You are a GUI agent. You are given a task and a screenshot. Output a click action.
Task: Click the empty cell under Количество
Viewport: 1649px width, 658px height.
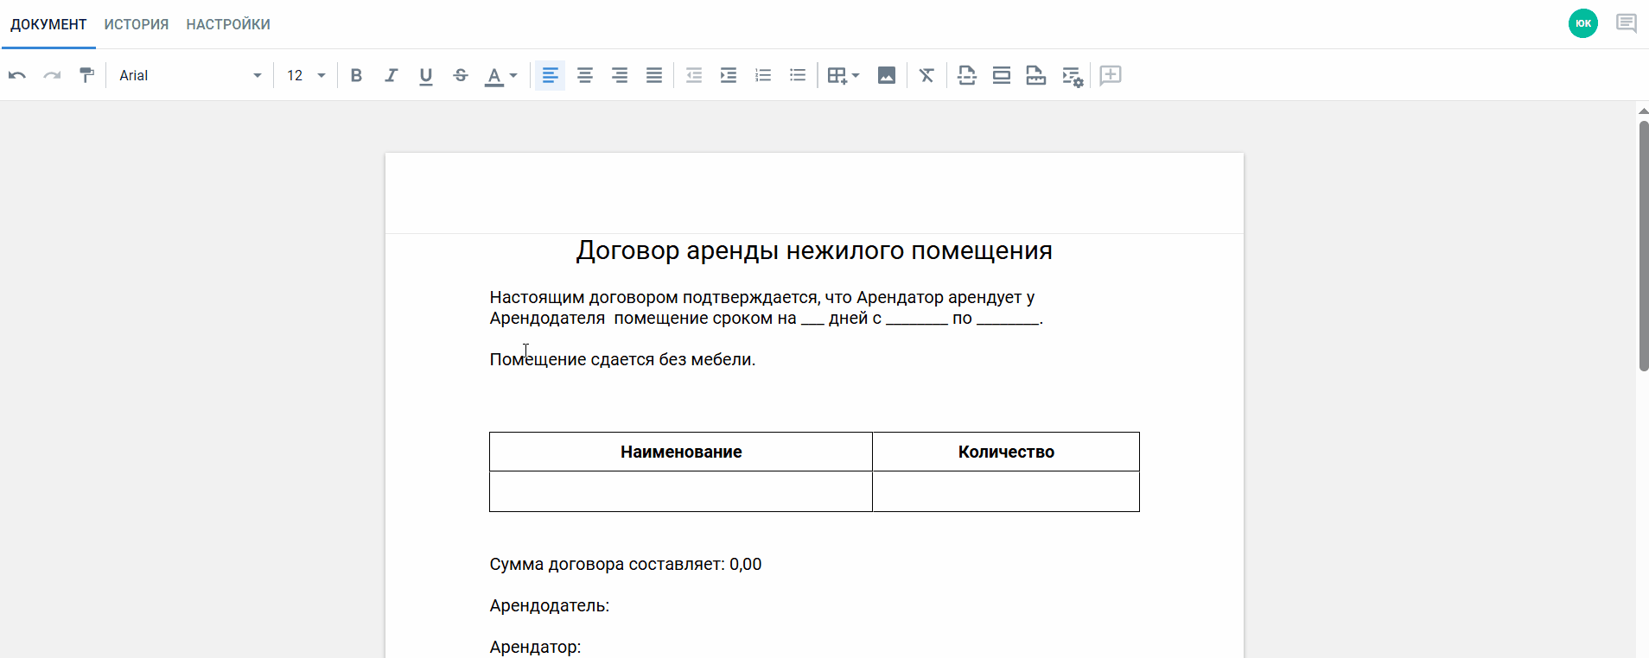click(1006, 491)
